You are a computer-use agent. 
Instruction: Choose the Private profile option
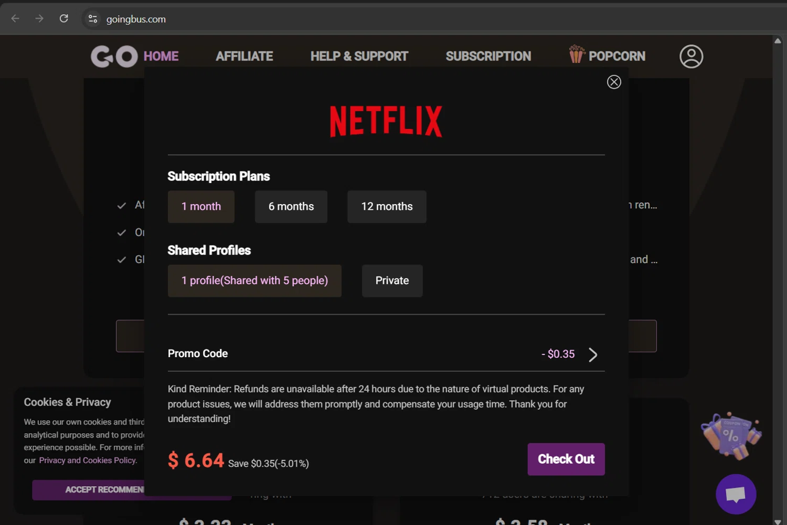(392, 281)
